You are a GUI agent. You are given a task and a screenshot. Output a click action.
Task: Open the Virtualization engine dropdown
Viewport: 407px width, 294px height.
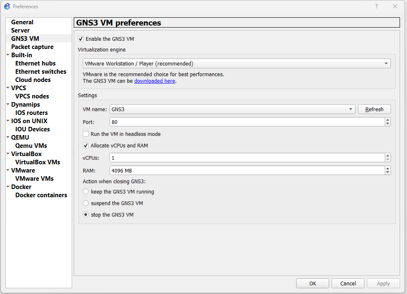(386, 63)
